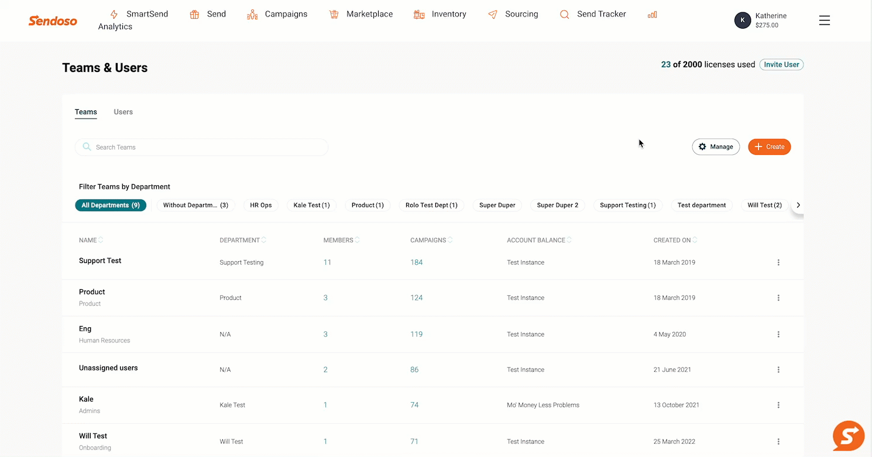Open the Send Tracker page

tap(593, 14)
